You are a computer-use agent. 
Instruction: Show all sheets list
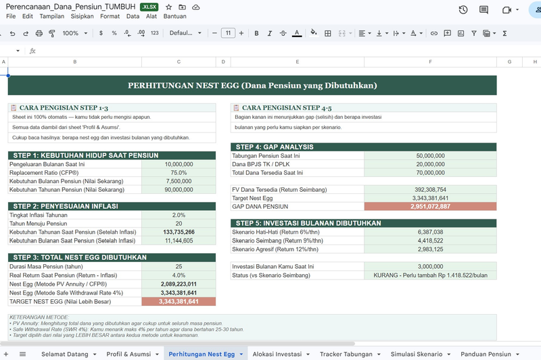point(23,354)
